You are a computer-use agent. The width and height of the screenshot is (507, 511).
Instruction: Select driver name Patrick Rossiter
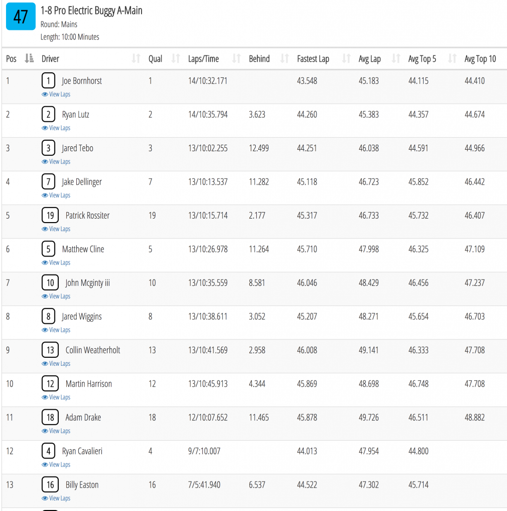[88, 216]
